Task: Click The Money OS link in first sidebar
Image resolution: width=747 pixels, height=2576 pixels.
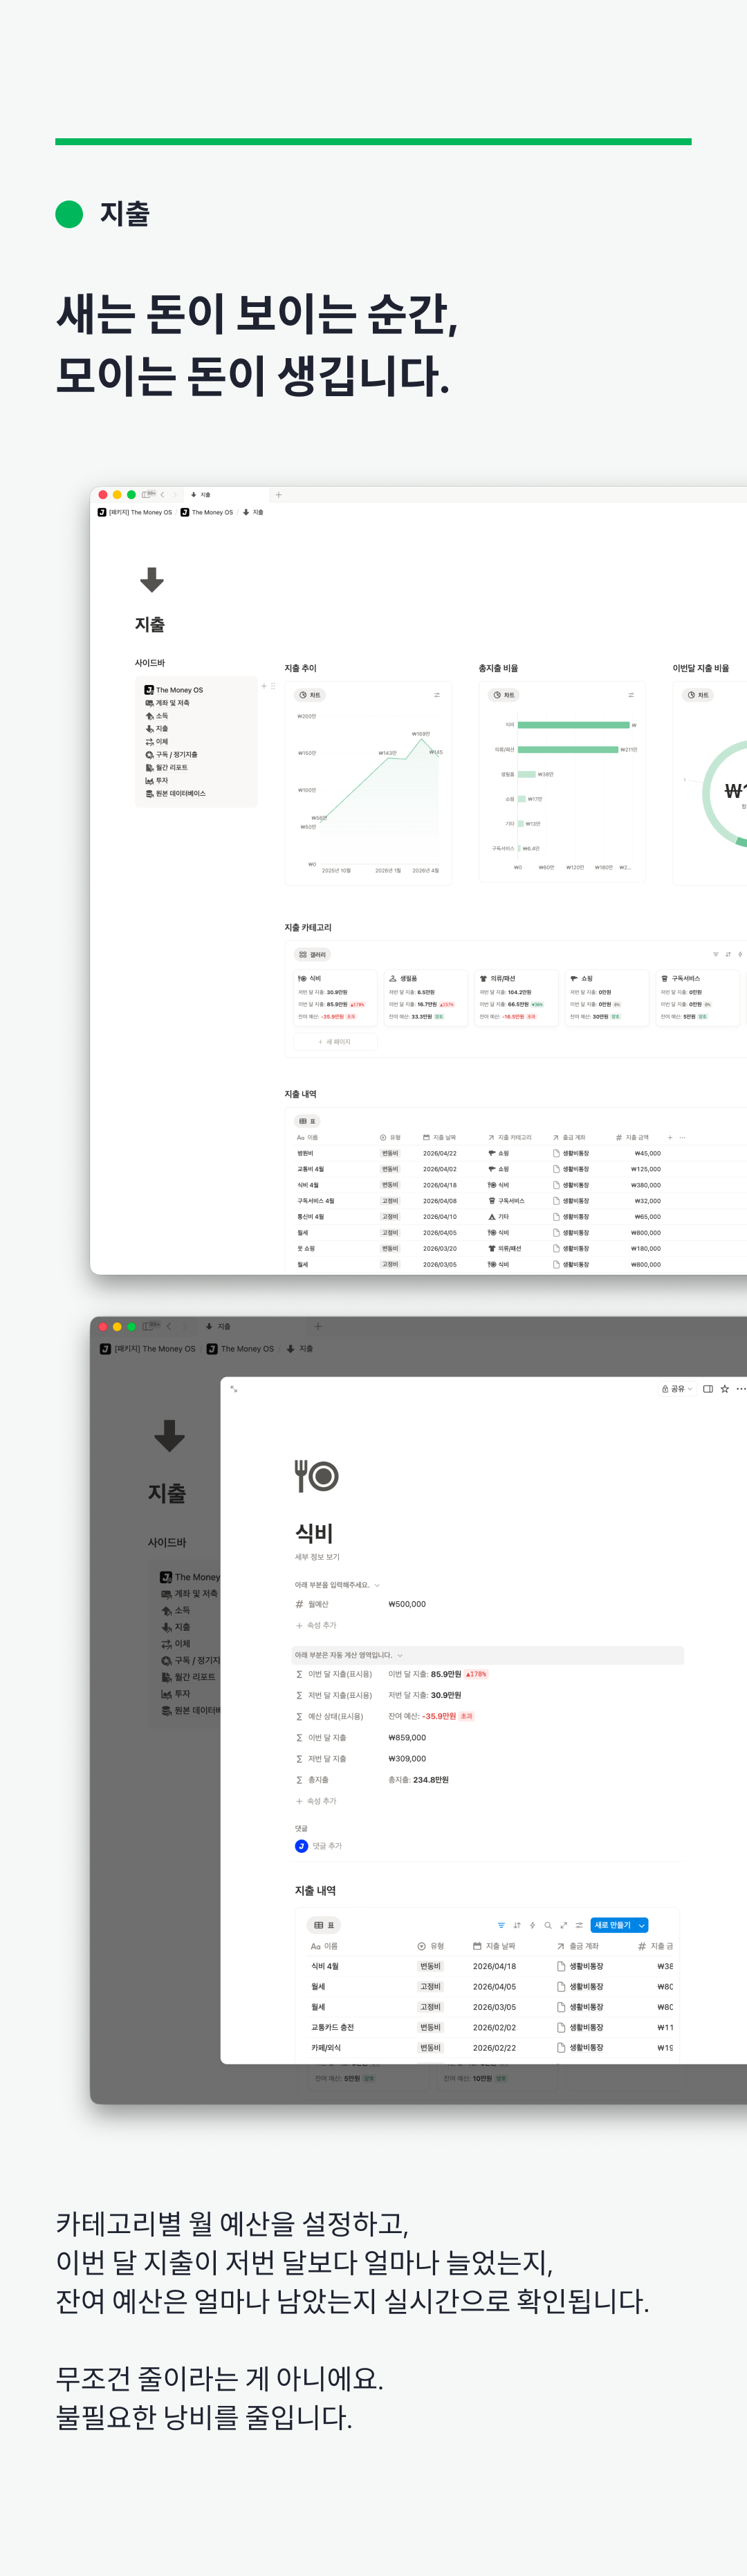Action: point(174,690)
